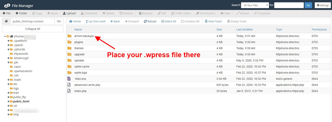Open the Settings gear button
The height and width of the screenshot is (122, 332).
(322, 5)
